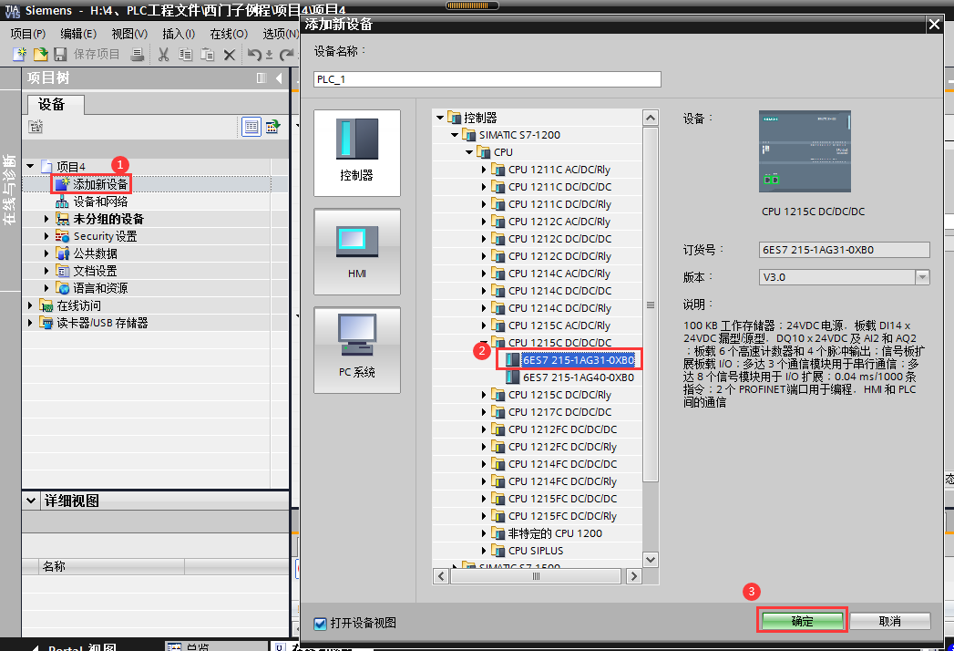Click the undo arrow icon

[254, 55]
